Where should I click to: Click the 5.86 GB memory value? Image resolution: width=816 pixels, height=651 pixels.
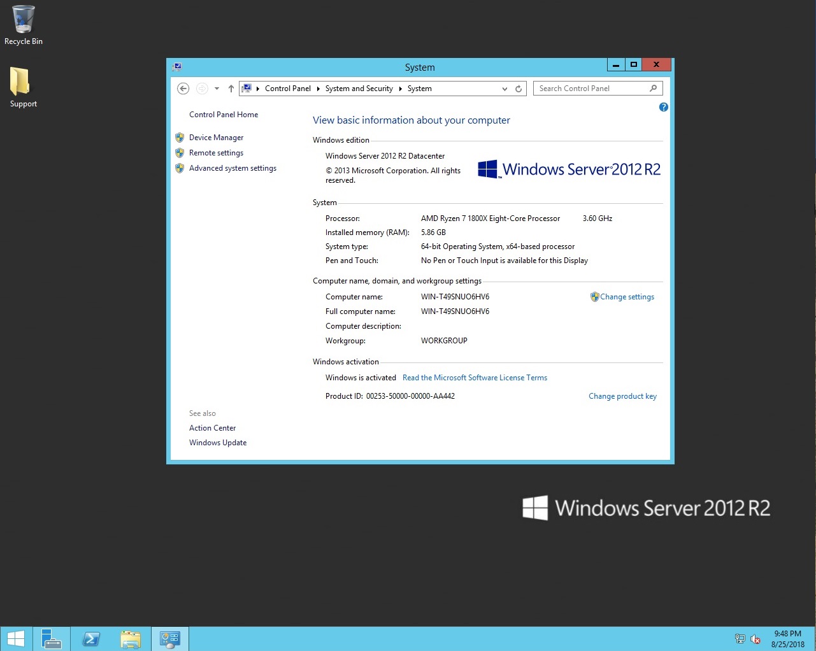(x=433, y=232)
